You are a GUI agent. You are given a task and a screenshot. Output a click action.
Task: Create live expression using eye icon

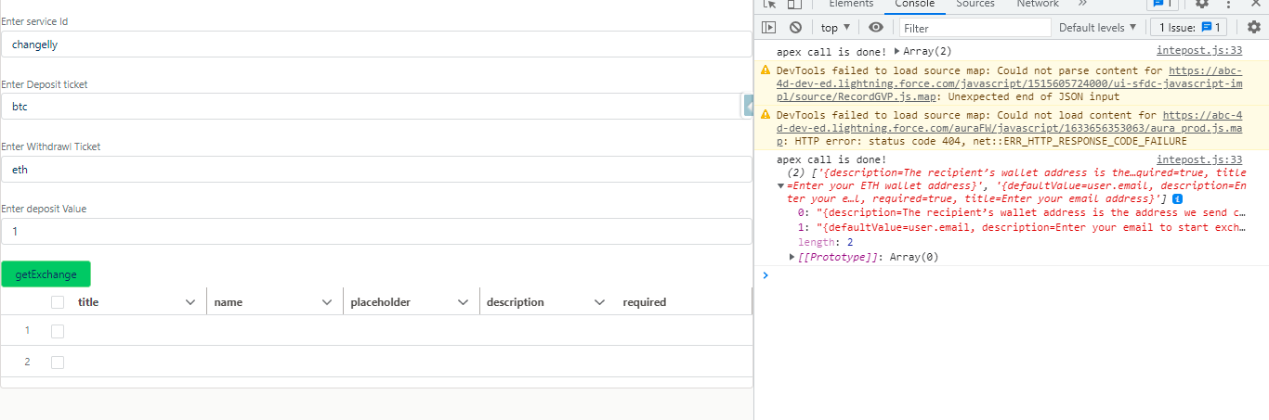tap(875, 28)
